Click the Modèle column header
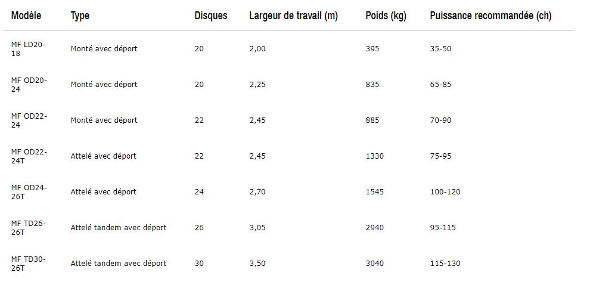 pos(26,16)
